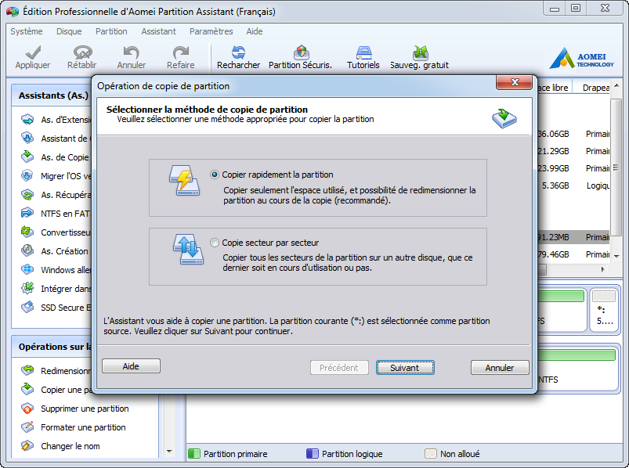629x468 pixels.
Task: Click the Annuler undo arrow toolbar icon
Action: click(131, 51)
